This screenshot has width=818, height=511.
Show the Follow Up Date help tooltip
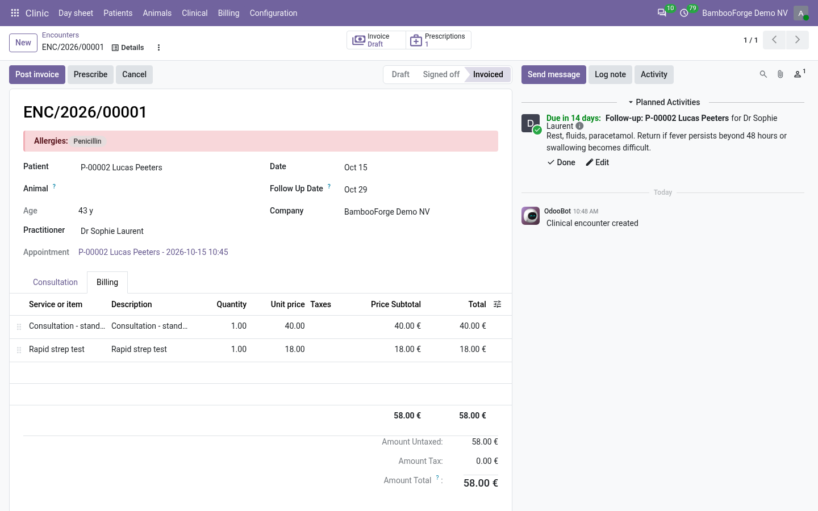pos(329,186)
